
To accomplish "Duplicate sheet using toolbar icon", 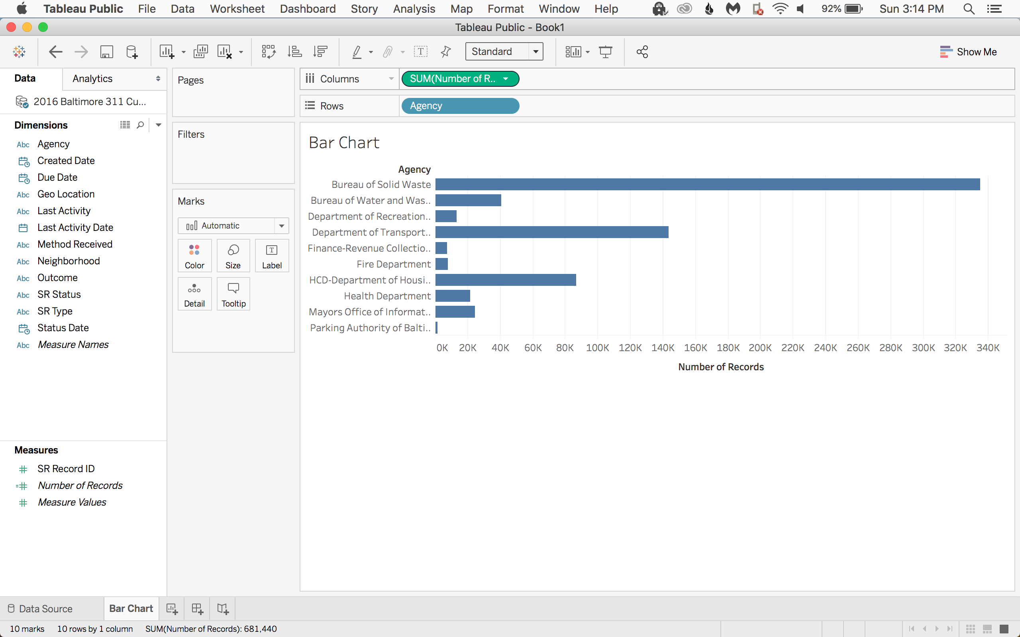I will point(201,52).
